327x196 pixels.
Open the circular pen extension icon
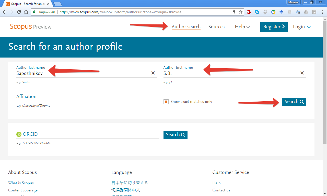(273, 12)
